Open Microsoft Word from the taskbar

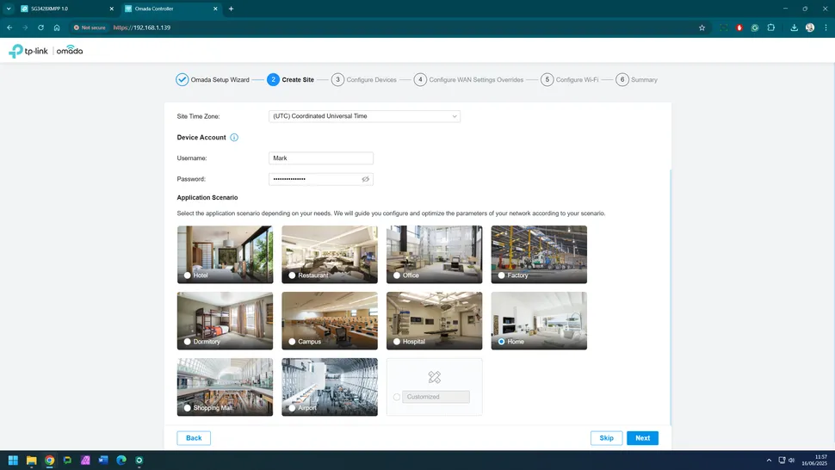tap(102, 461)
